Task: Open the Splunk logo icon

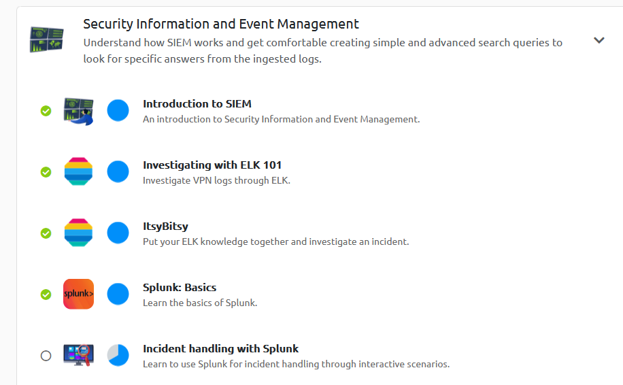Action: tap(79, 294)
